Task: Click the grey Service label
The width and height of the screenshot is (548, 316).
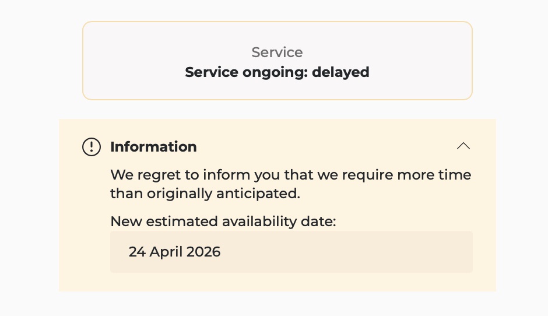Action: pos(277,52)
